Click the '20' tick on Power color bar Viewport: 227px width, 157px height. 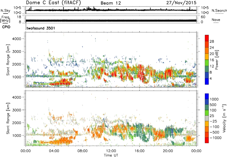point(212,54)
